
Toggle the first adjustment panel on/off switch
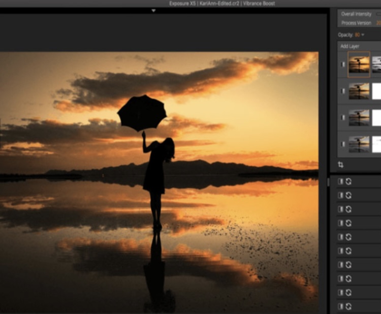click(x=341, y=182)
